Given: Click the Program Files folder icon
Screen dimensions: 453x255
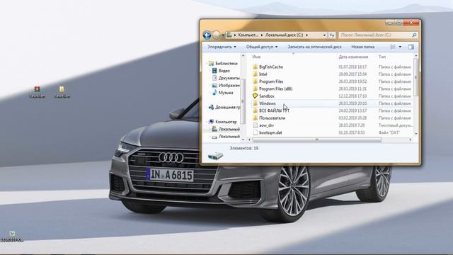Looking at the screenshot, I should coord(255,81).
